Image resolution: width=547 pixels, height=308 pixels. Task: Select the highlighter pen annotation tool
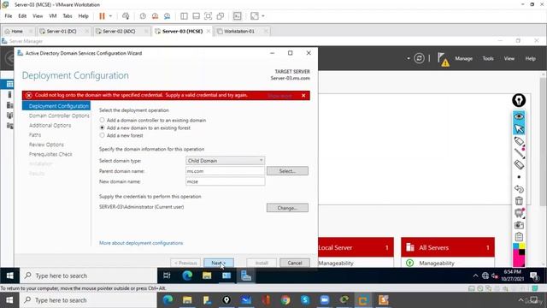pos(519,141)
